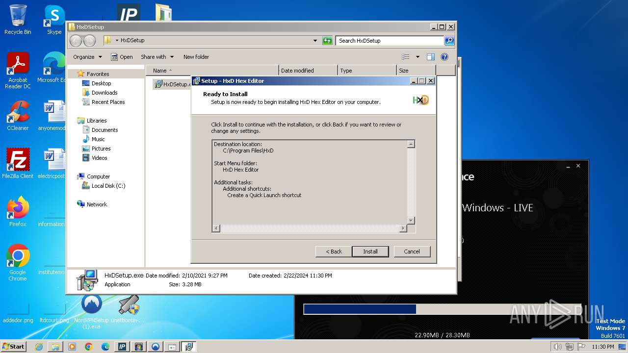The height and width of the screenshot is (353, 628).
Task: Open Google Chrome desktop shortcut
Action: coord(18,263)
